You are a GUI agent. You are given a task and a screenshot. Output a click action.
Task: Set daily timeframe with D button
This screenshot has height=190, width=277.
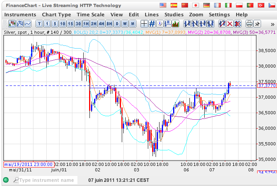[117, 24]
